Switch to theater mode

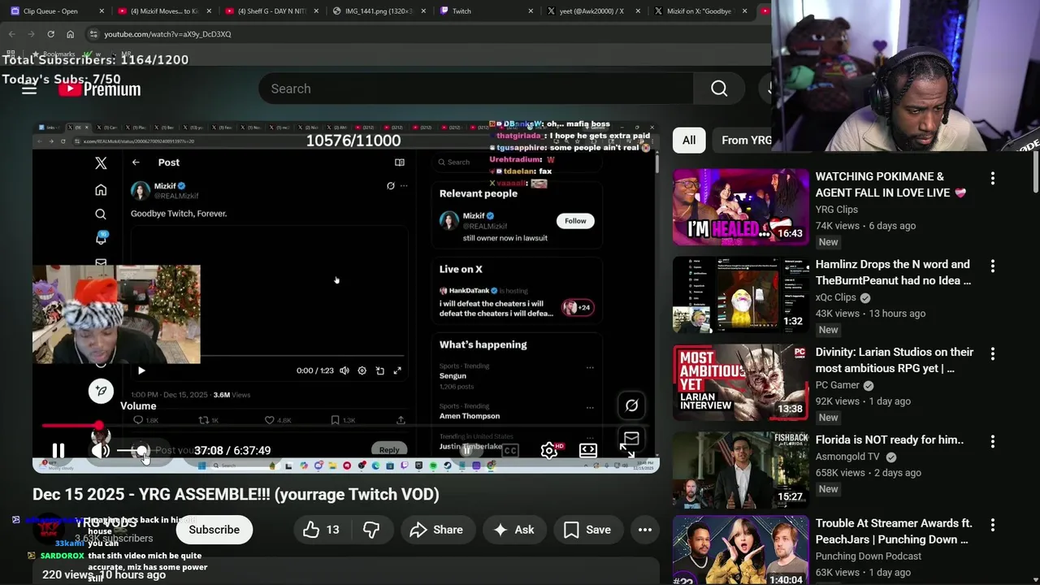pyautogui.click(x=588, y=450)
